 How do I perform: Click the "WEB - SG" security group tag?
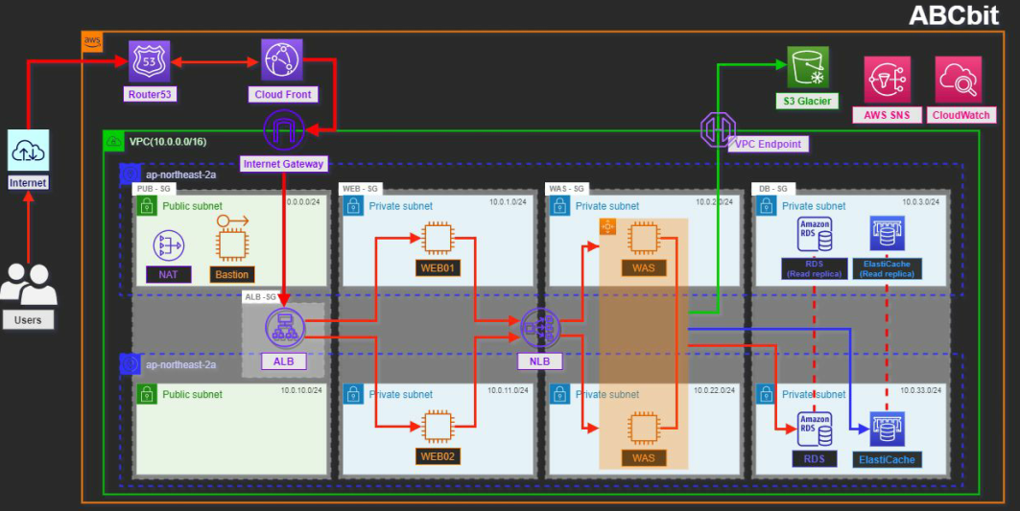click(x=361, y=189)
